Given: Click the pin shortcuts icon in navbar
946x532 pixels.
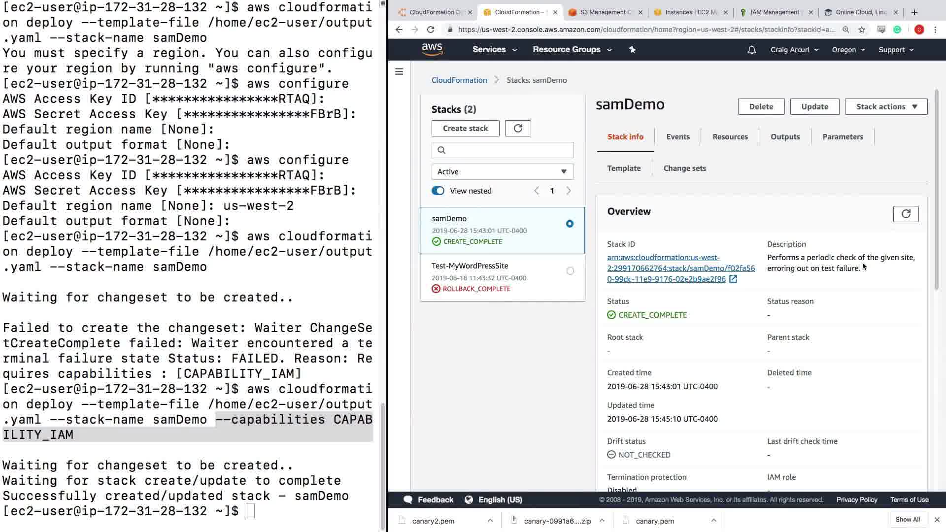Looking at the screenshot, I should 632,49.
